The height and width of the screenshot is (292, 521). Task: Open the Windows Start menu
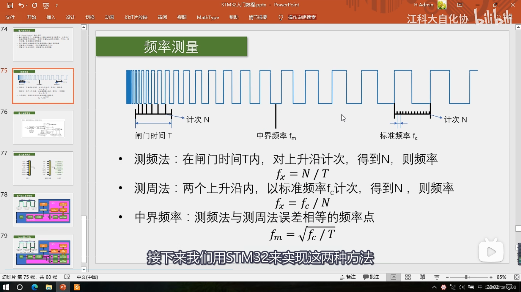tap(6, 287)
